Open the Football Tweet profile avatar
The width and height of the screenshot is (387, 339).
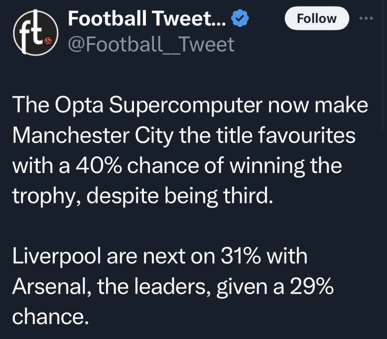pyautogui.click(x=33, y=33)
